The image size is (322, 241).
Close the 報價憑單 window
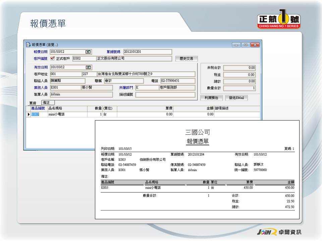[x=255, y=45]
